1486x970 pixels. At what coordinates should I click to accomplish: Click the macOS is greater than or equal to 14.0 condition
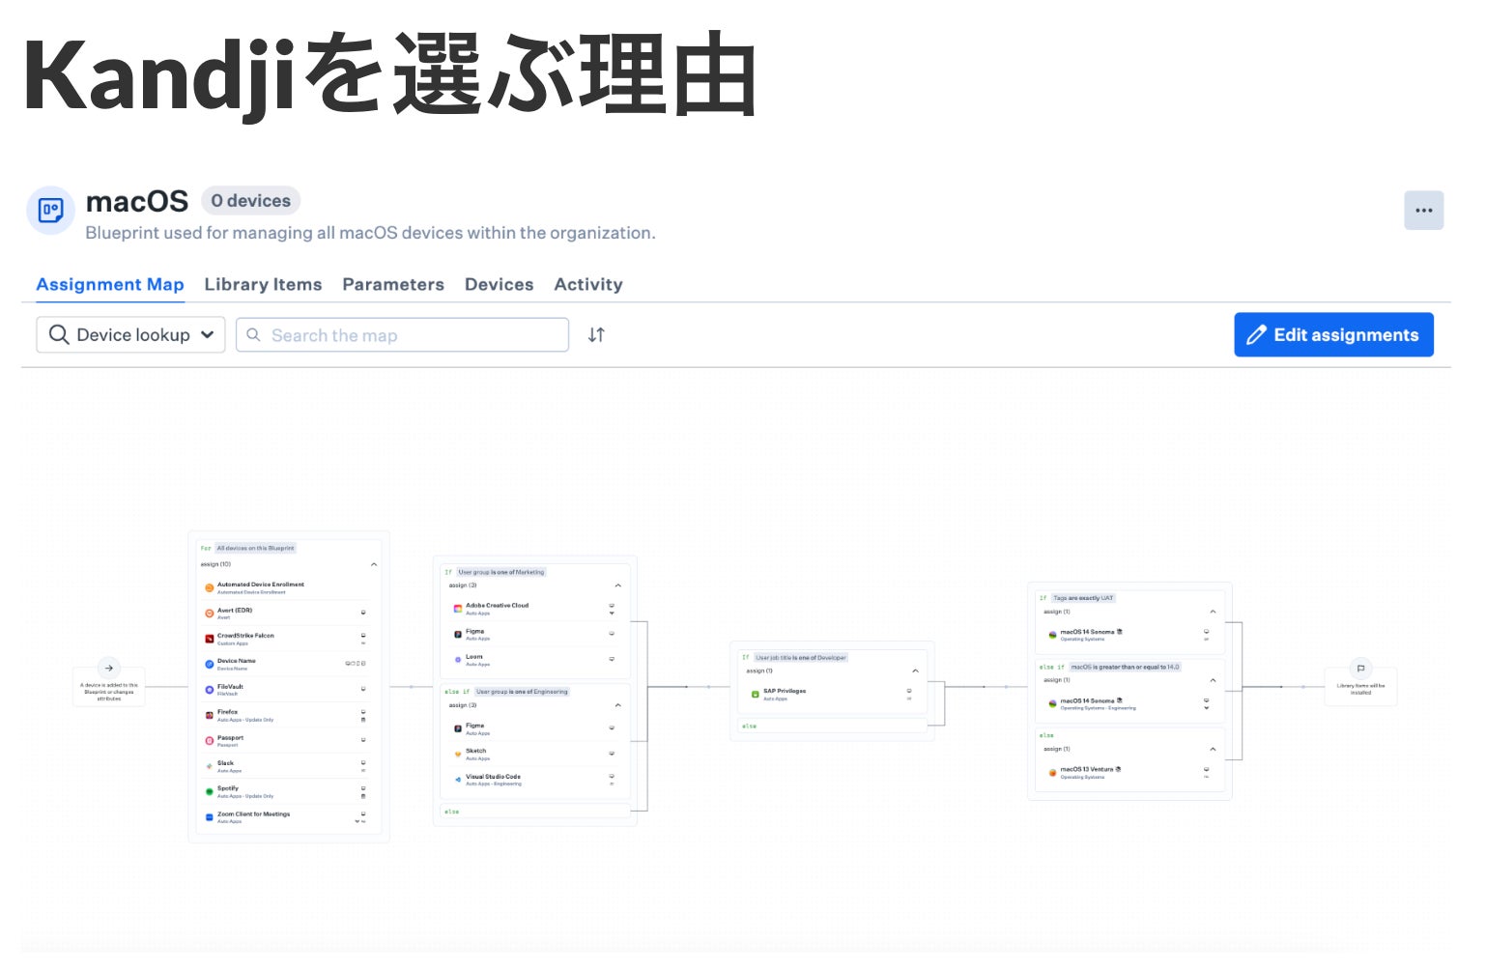pyautogui.click(x=1125, y=667)
